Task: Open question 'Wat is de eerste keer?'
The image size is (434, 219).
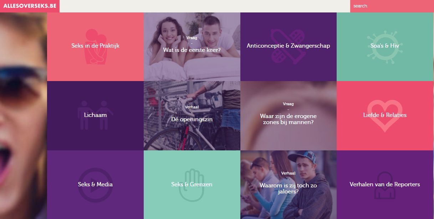Action: (x=192, y=47)
